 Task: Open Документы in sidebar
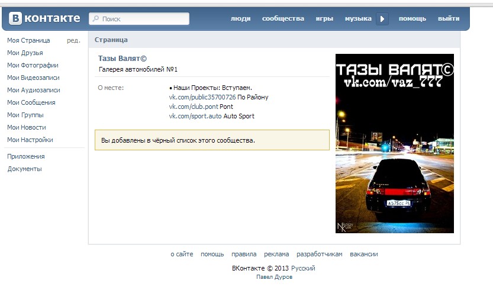(24, 169)
